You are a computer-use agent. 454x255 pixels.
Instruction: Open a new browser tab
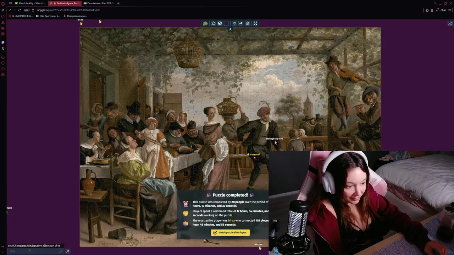[118, 3]
